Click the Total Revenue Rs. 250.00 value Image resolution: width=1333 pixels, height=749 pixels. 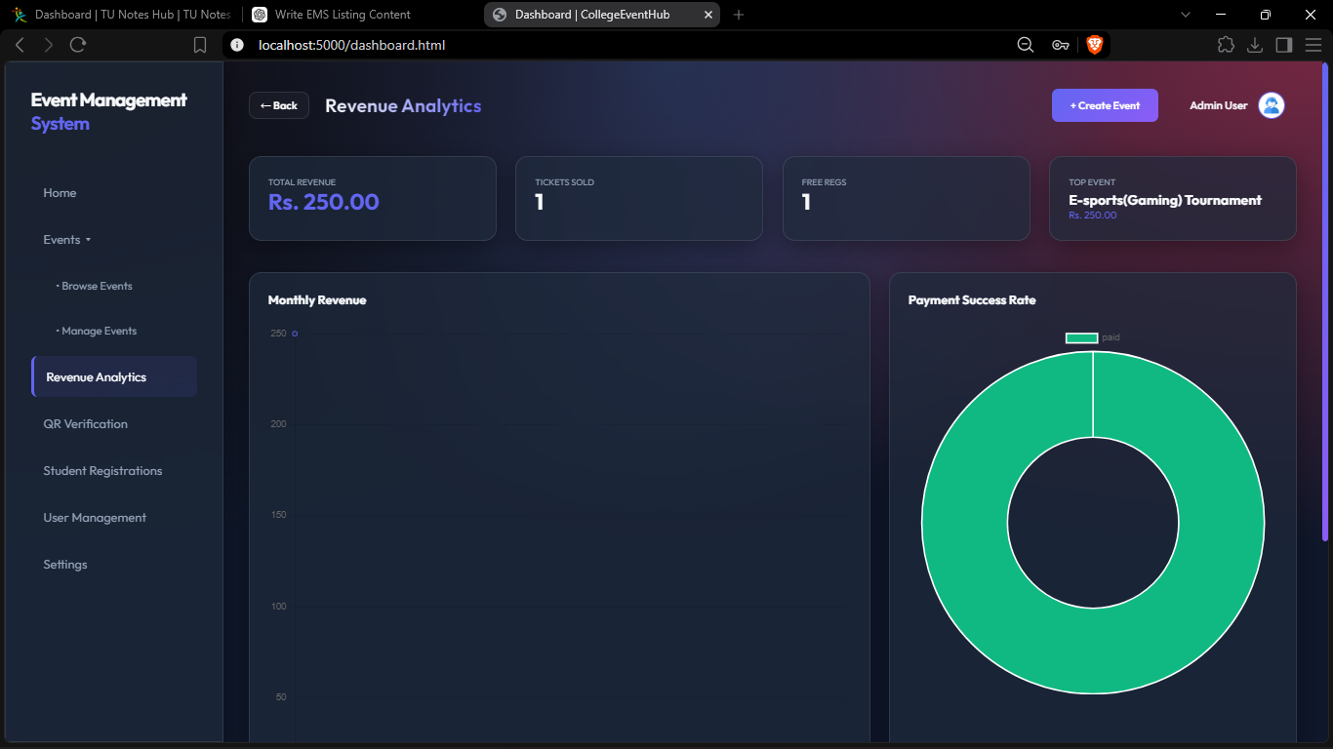[x=324, y=202]
